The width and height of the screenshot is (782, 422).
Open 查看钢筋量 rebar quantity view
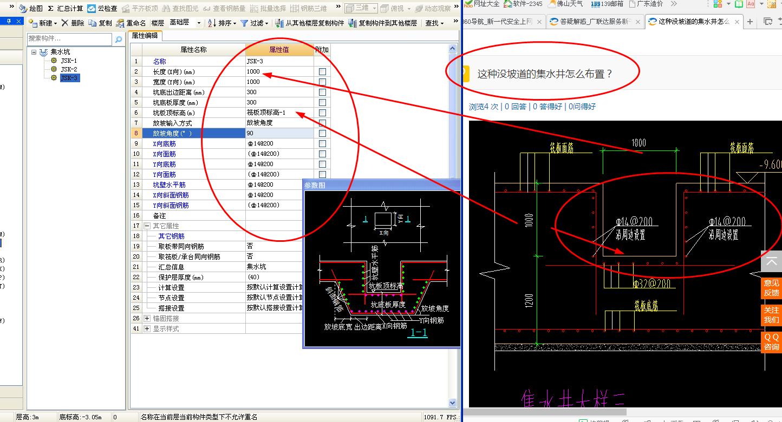click(x=225, y=9)
